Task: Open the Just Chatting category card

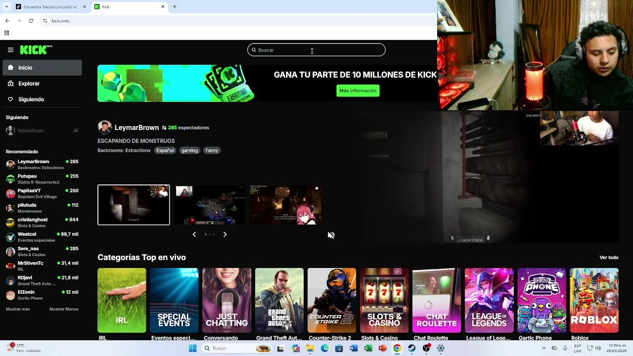Action: click(x=226, y=300)
